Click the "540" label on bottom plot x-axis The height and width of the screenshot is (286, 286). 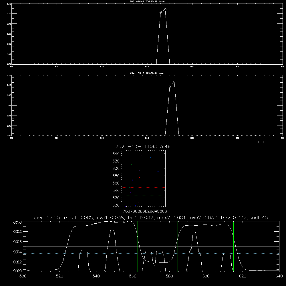tap(96, 276)
